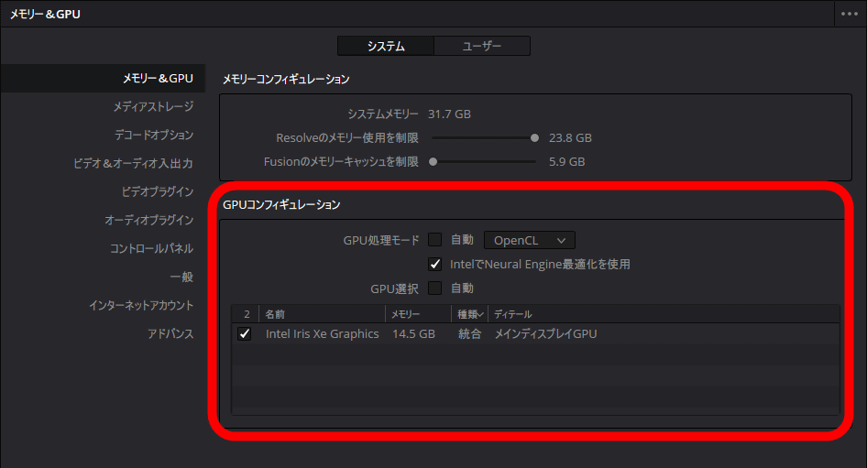
Task: Open ビデオ＆オーディオ入出力 settings
Action: pos(133,164)
